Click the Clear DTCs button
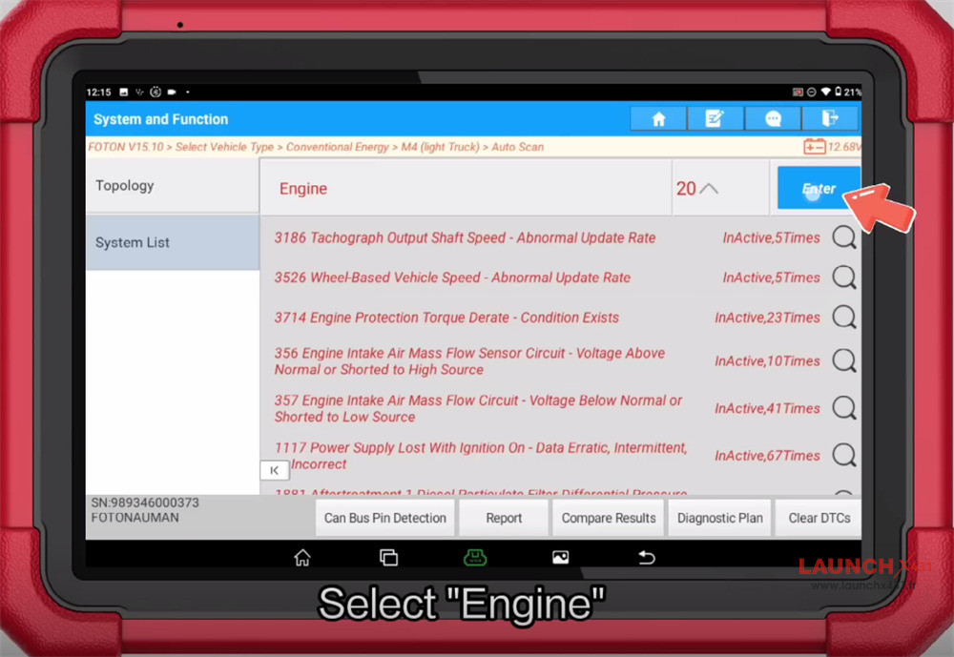The image size is (954, 657). [819, 519]
